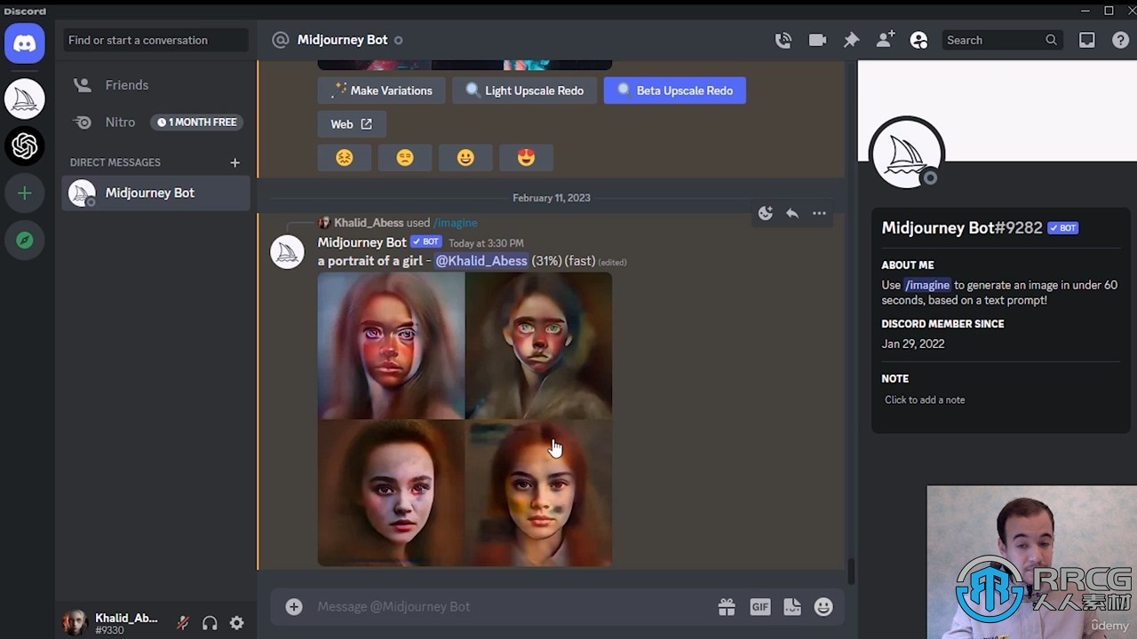
Task: Open the generated portrait image grid
Action: point(465,420)
